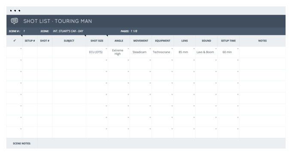The width and height of the screenshot is (292, 155).
Task: Open the Lens dropdown arrow beside 85 mm
Action: point(194,49)
